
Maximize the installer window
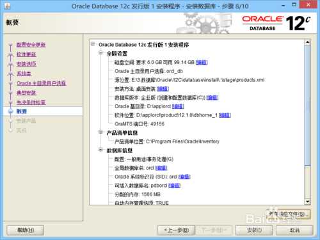[x=294, y=5]
